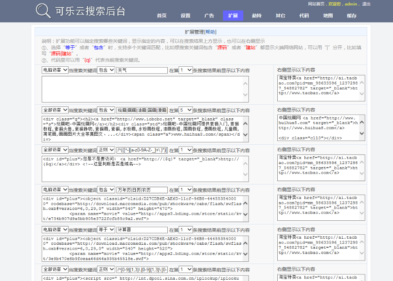Screen dimensions: 393x281
Task: Open the 缓存 menu item
Action: (x=352, y=16)
